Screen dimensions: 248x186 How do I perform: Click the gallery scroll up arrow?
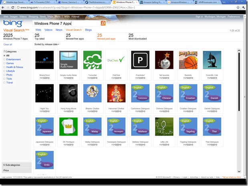coord(239,50)
